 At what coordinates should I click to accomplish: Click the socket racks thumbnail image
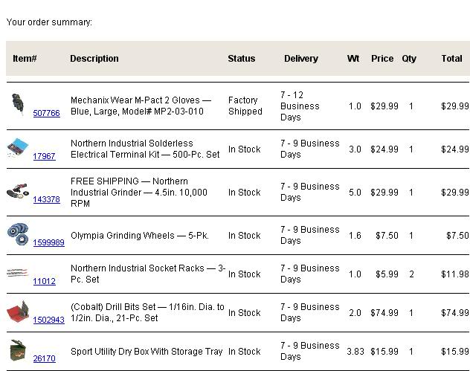[17, 273]
